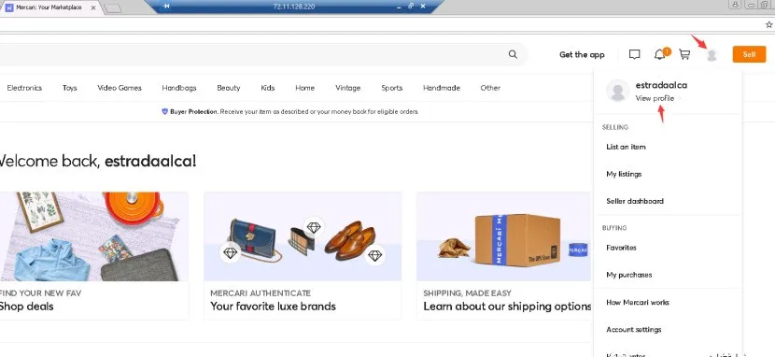Click estradaalca username in menu
Image resolution: width=775 pixels, height=357 pixels.
pos(661,85)
